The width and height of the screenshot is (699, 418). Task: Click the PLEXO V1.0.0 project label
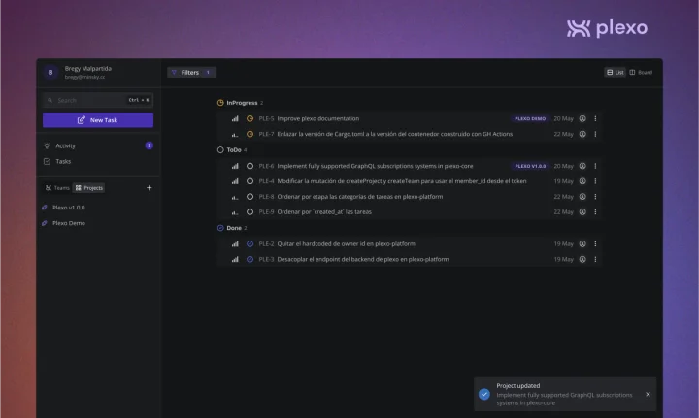pyautogui.click(x=530, y=166)
